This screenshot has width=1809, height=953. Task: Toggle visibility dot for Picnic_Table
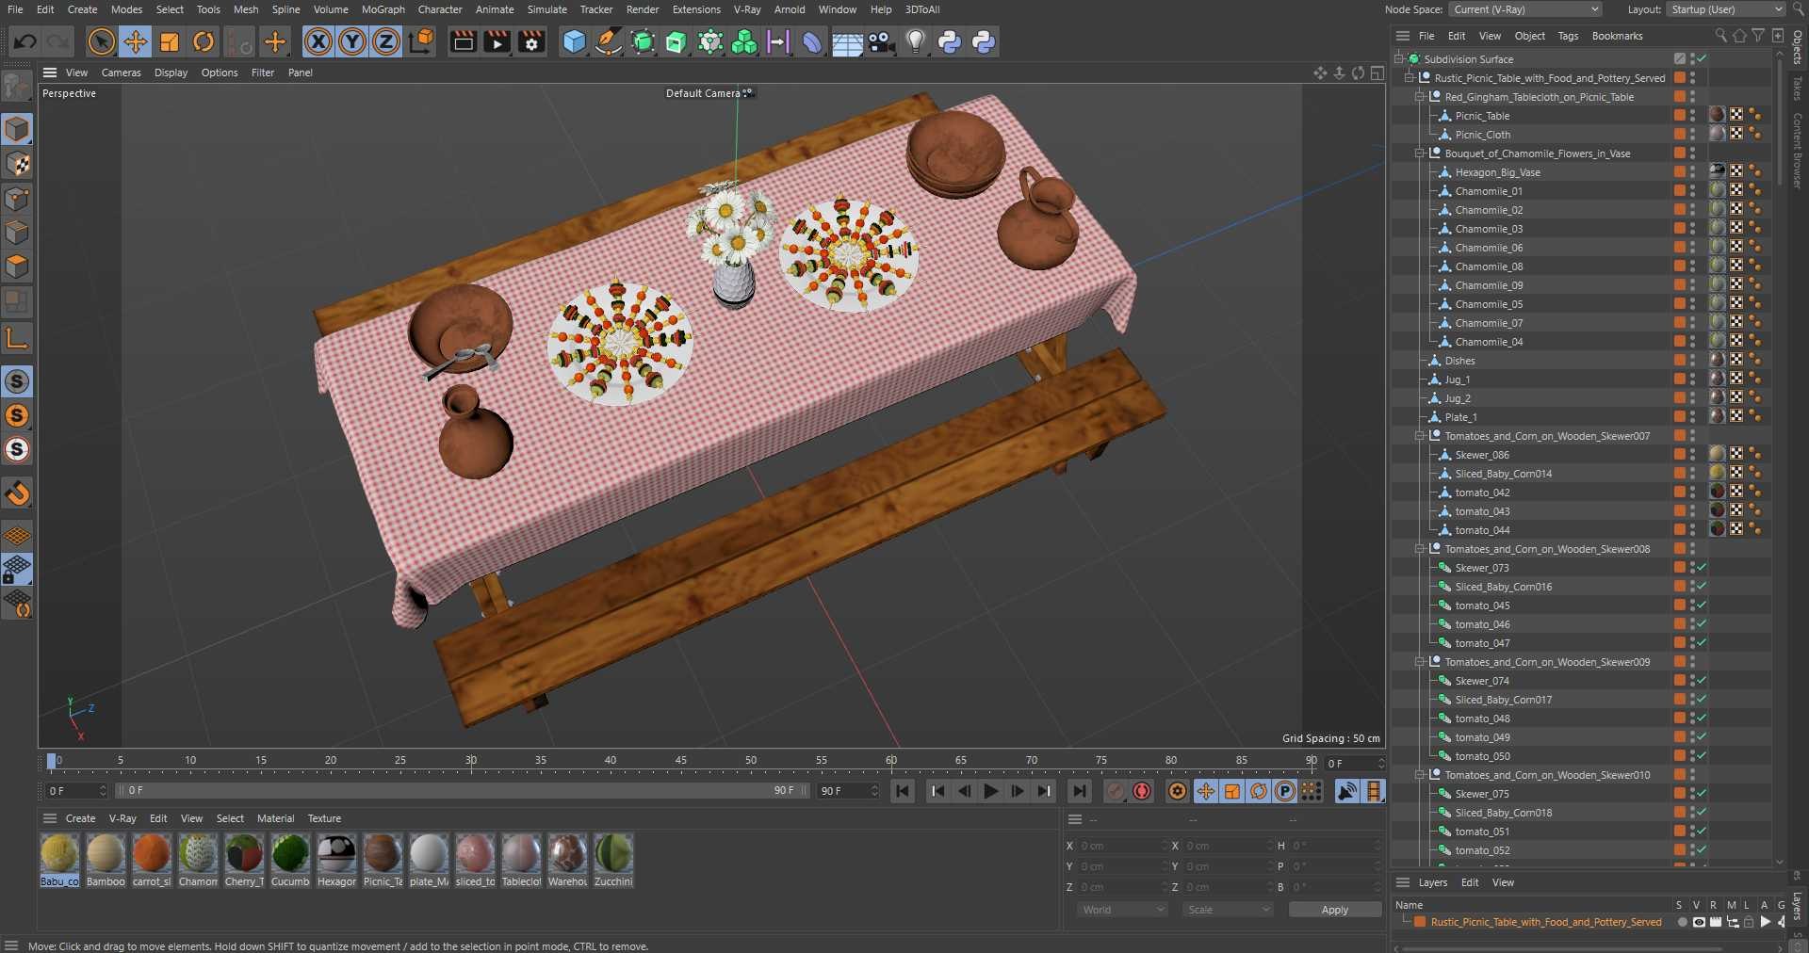click(1692, 115)
